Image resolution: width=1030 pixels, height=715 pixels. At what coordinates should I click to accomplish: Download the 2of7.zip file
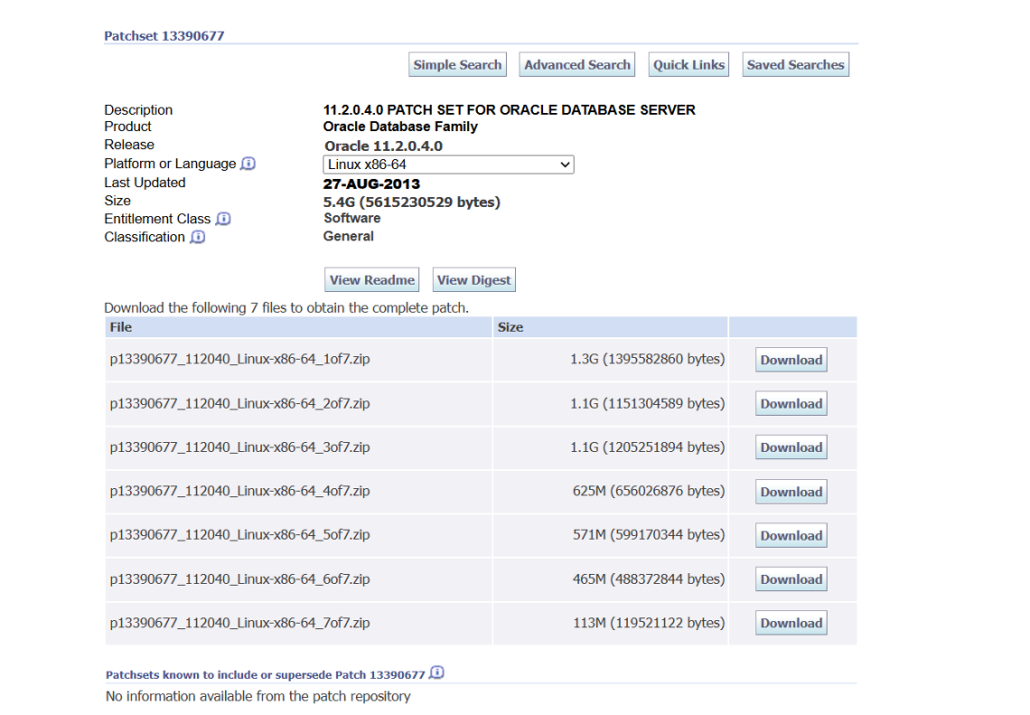coord(791,403)
